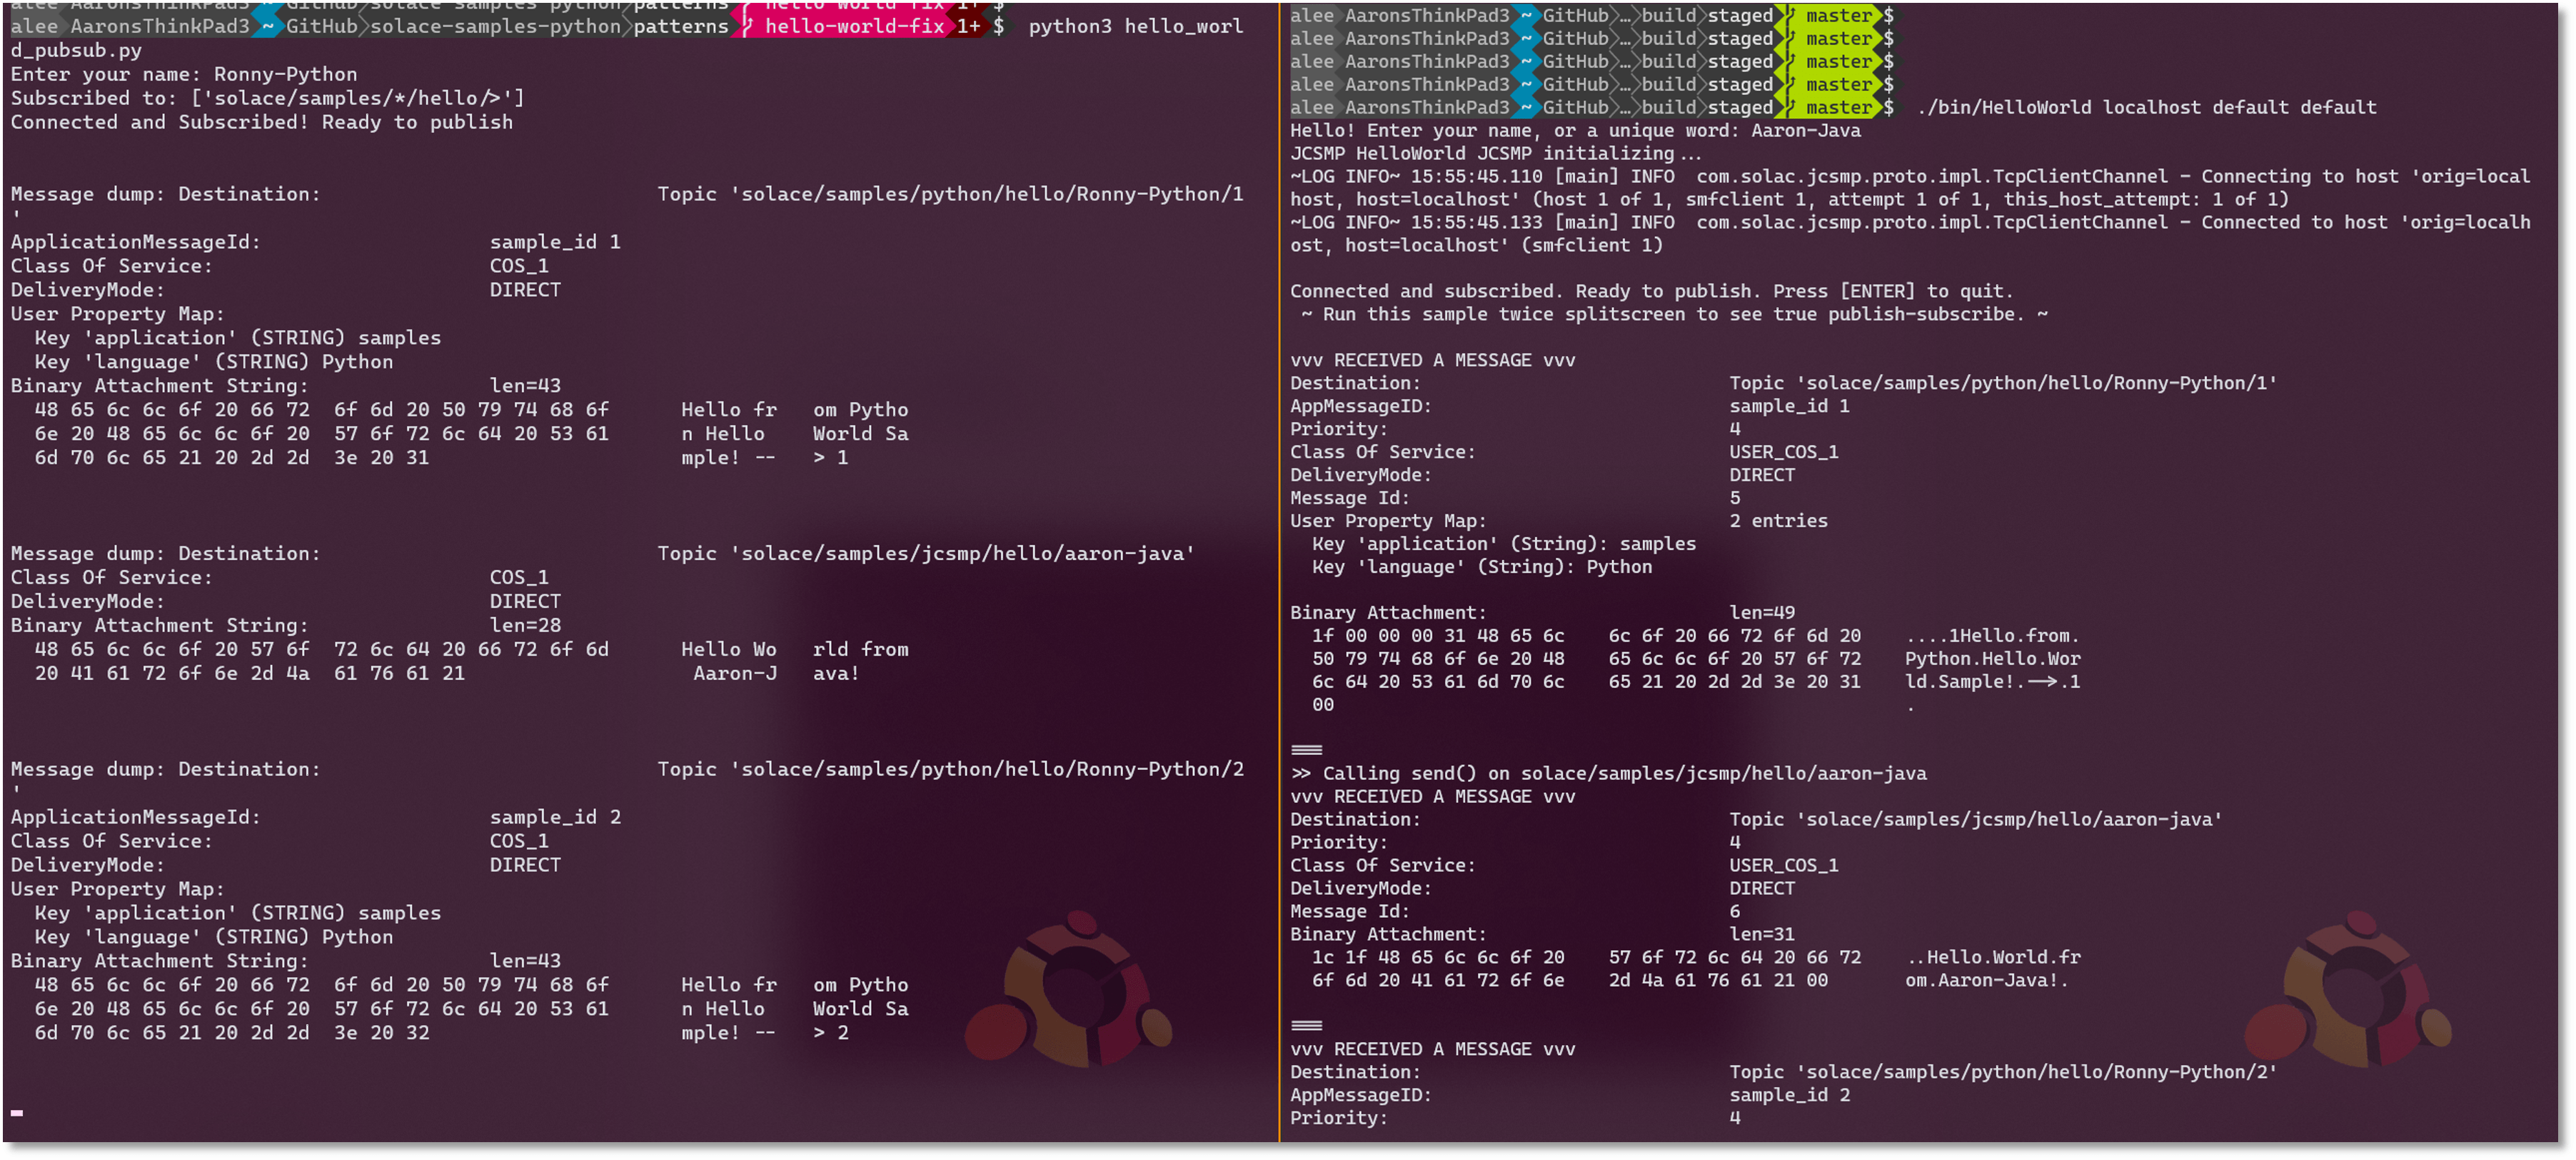Click the white cursor block at left pane bottom
Screen dimensions: 2576x1160
pyautogui.click(x=17, y=1113)
